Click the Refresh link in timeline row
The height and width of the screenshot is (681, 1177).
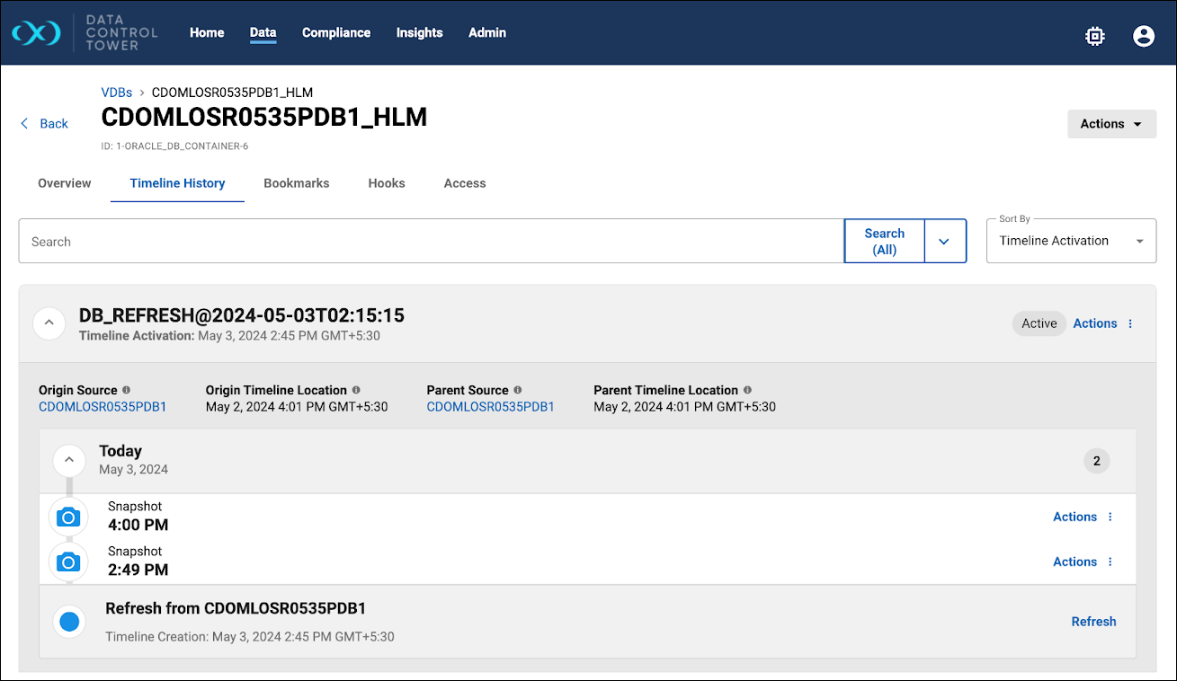(1093, 622)
